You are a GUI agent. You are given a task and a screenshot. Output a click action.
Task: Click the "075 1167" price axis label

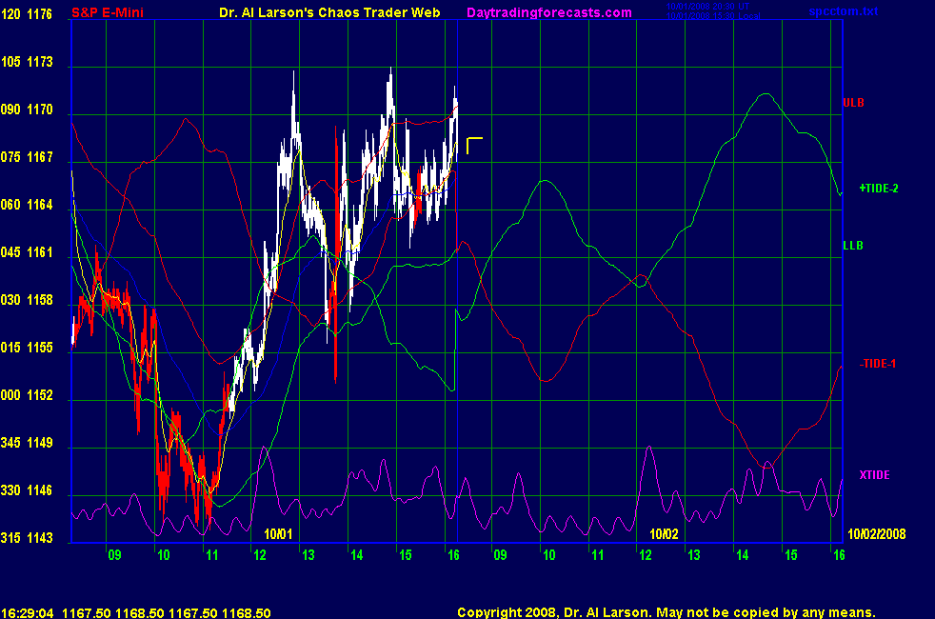(27, 157)
